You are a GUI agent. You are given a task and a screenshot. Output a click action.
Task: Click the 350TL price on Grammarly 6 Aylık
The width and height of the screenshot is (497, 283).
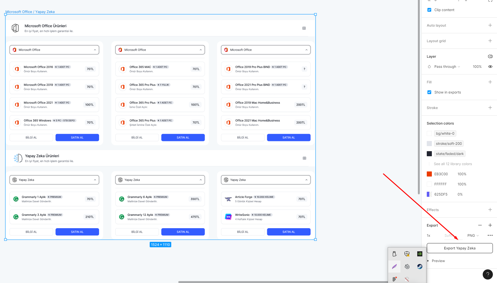point(195,199)
